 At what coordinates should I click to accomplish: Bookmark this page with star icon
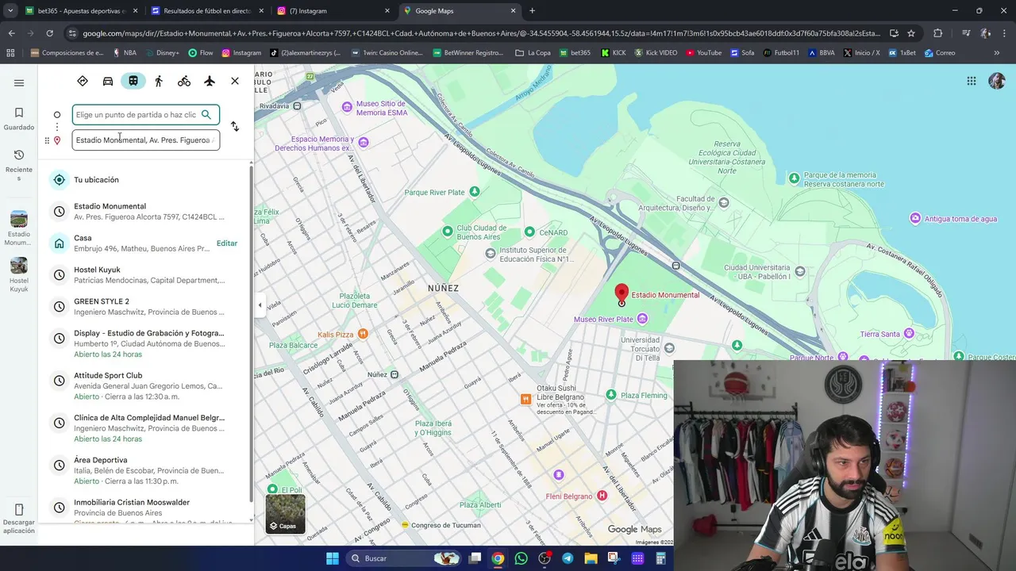tap(911, 33)
